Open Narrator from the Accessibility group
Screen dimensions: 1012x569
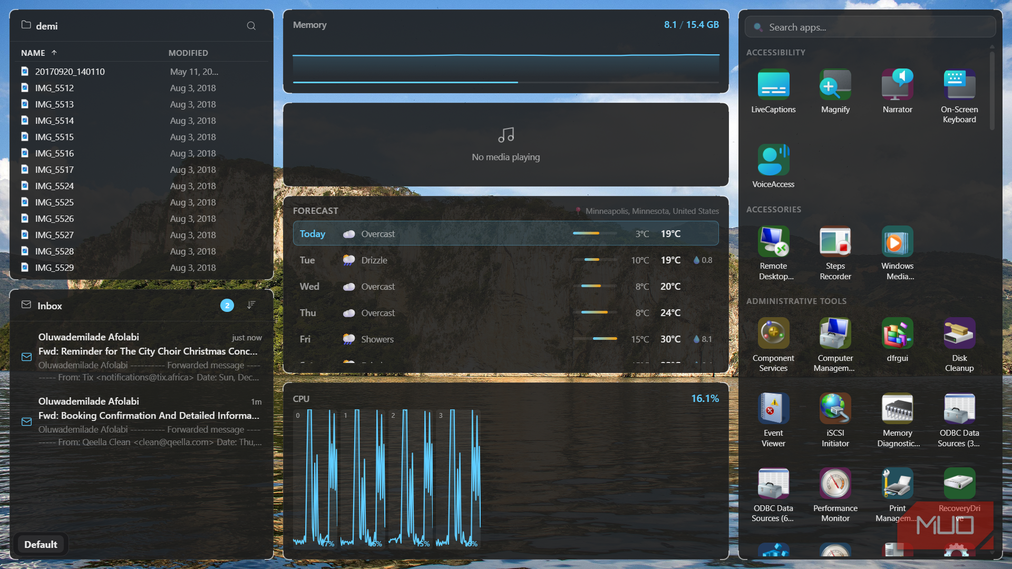click(x=897, y=91)
